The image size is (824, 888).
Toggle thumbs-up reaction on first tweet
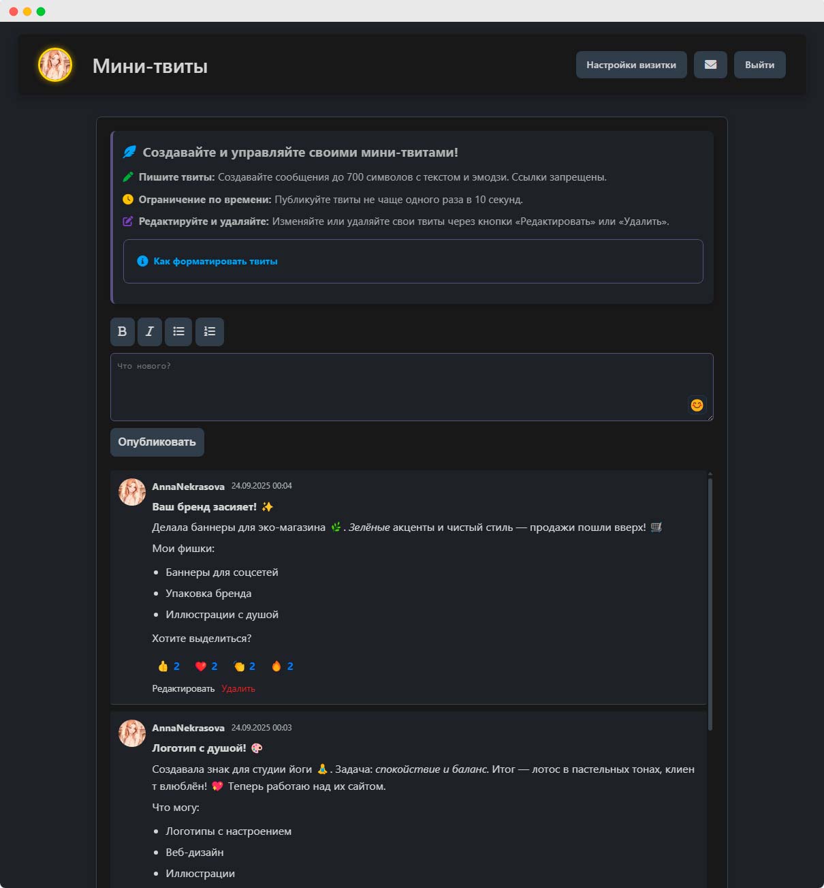[168, 667]
